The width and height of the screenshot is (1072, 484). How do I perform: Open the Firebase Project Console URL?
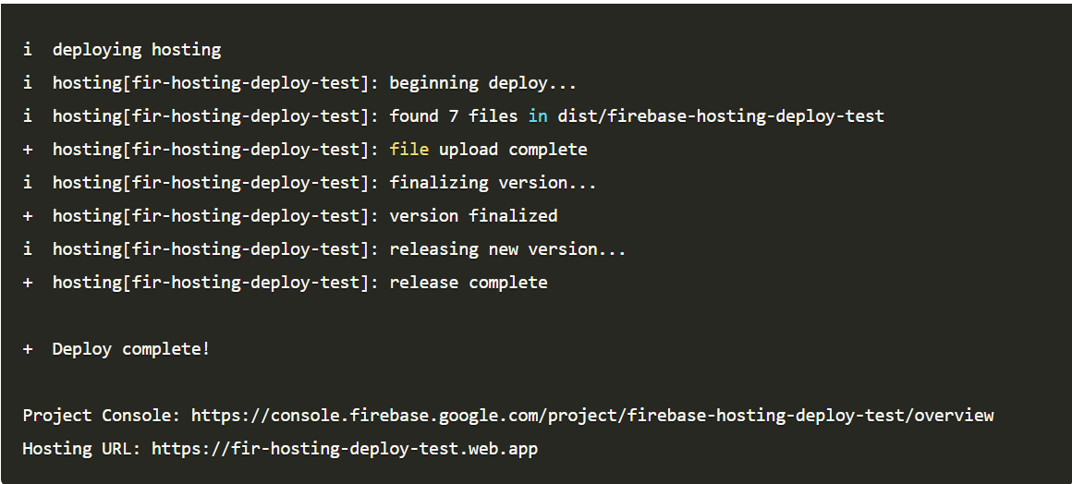pyautogui.click(x=592, y=416)
